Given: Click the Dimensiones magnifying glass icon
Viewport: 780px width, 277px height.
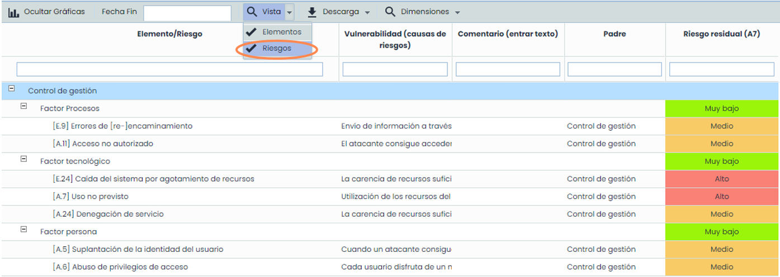Looking at the screenshot, I should (x=390, y=12).
